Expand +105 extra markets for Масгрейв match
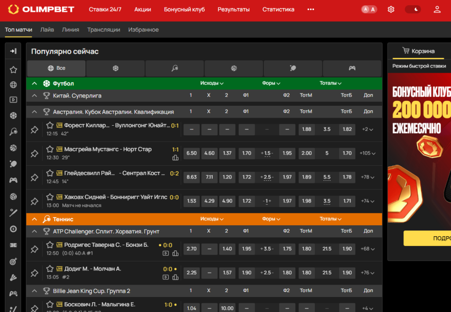 (x=367, y=153)
